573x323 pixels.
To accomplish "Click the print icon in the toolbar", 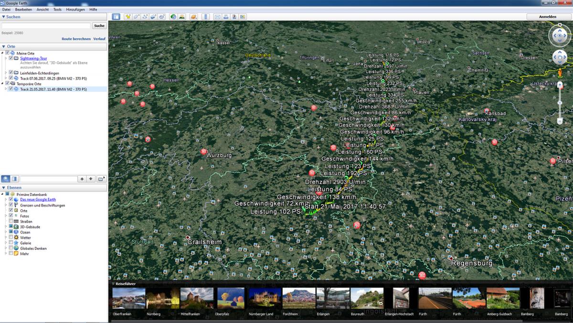I will [226, 17].
